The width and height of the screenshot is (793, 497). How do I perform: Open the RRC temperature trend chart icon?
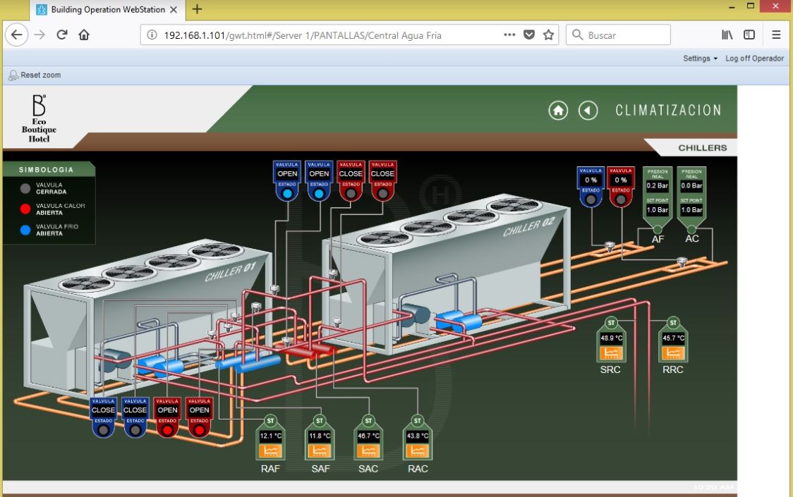coord(672,352)
